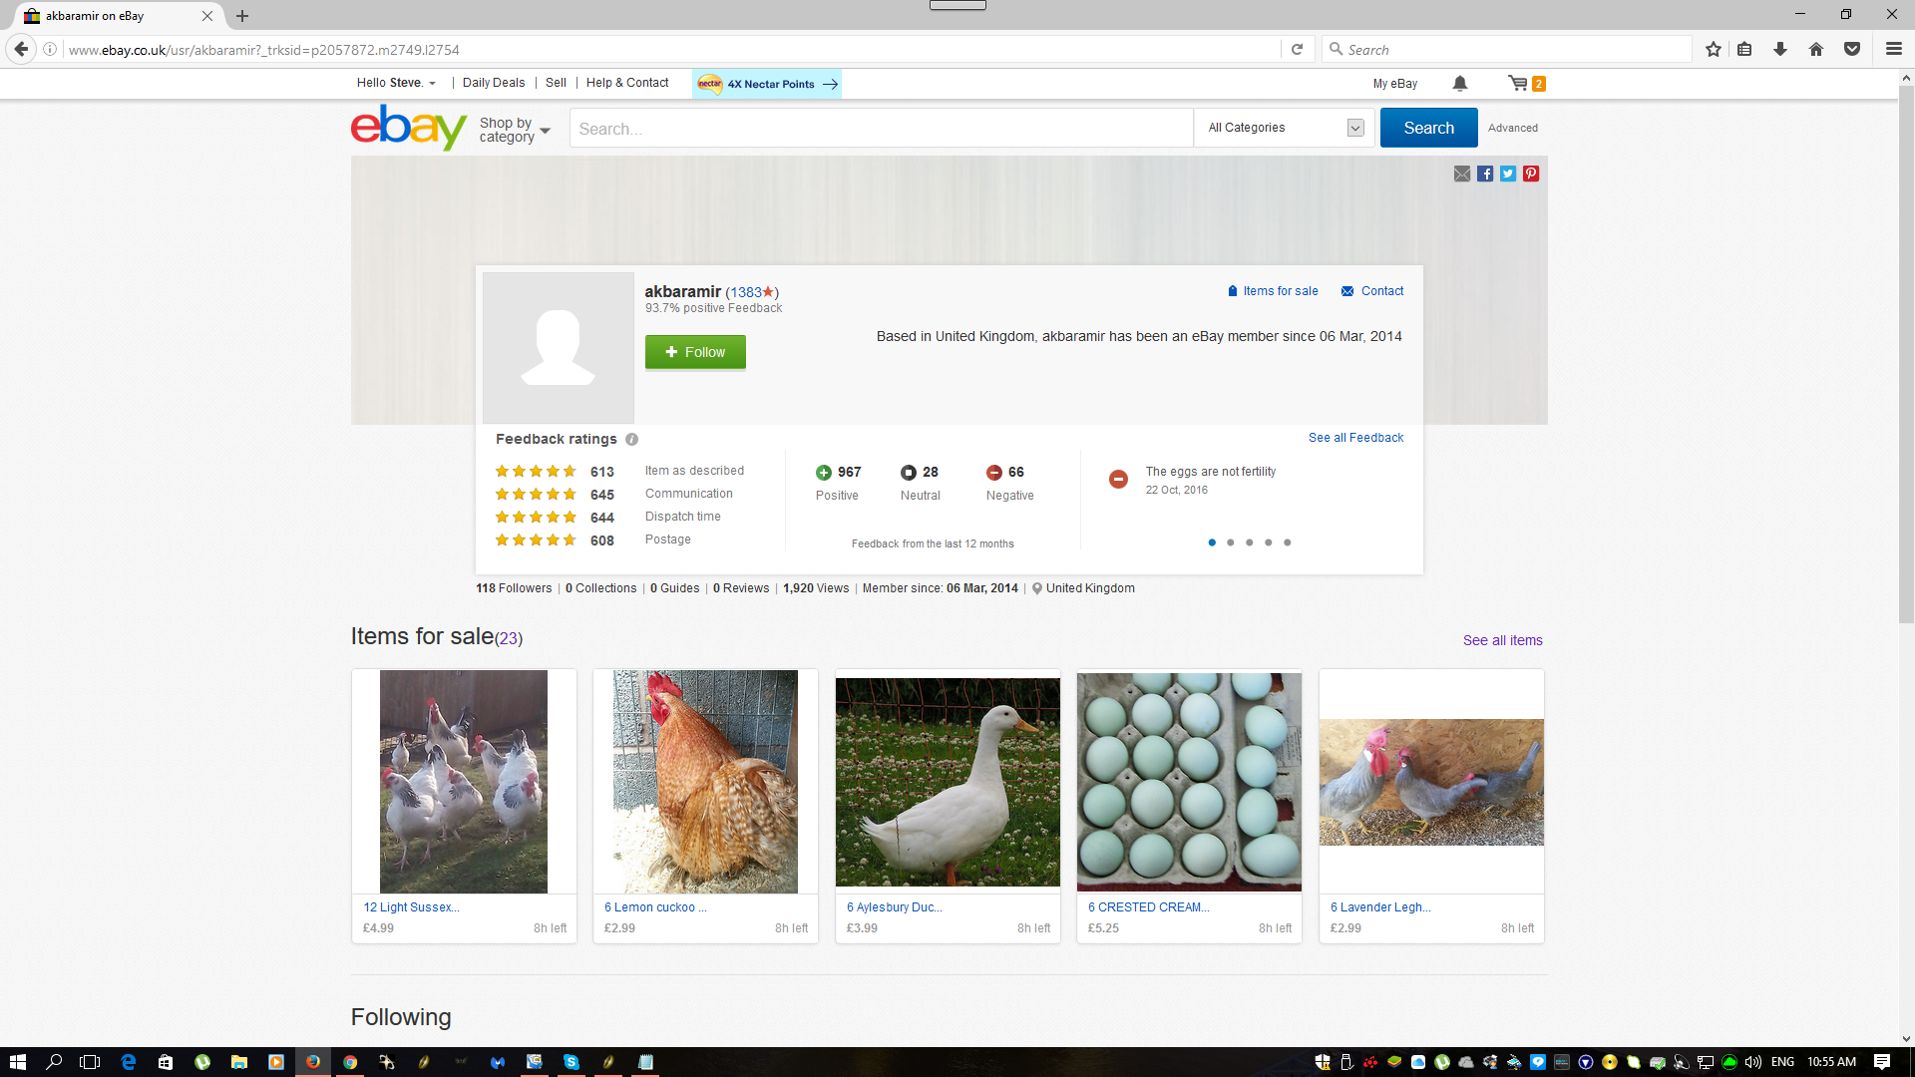Follow the seller akbaramir
The height and width of the screenshot is (1077, 1915).
(695, 352)
